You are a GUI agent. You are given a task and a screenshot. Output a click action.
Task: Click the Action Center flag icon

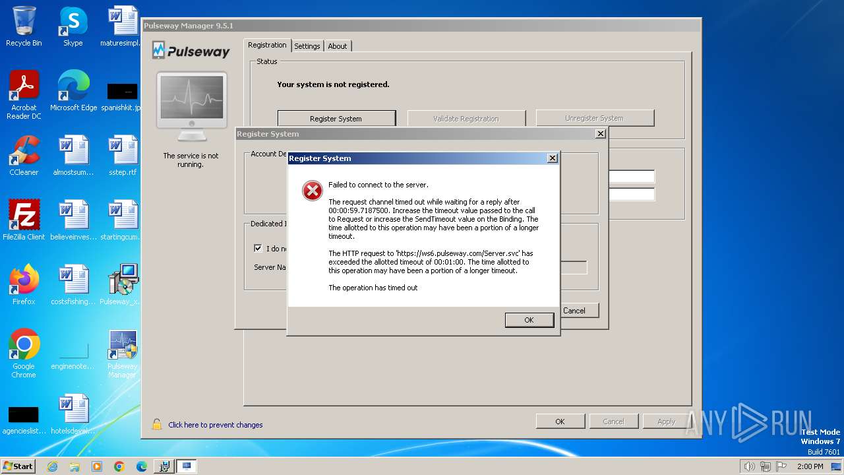pyautogui.click(x=781, y=466)
